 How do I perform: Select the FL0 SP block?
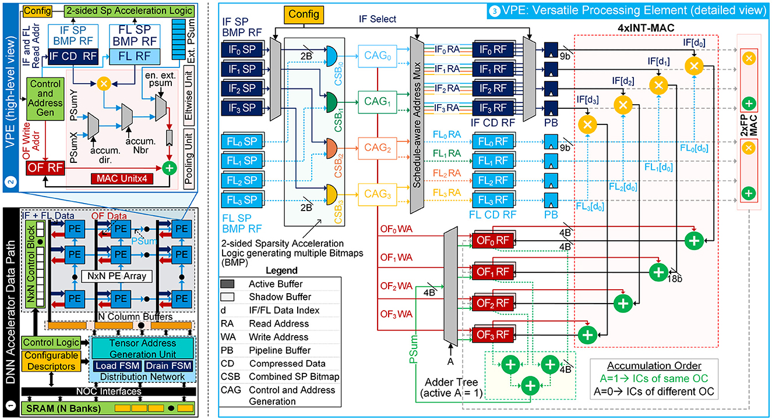242,143
